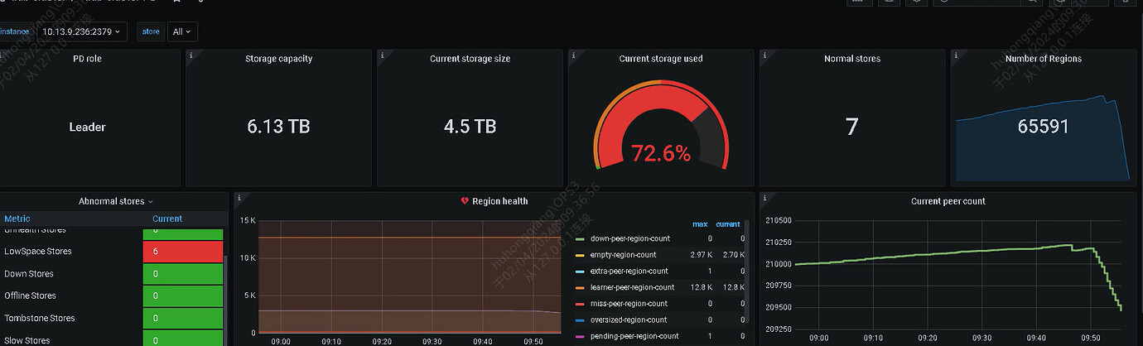
Task: Sort table by Current column header
Action: coord(167,219)
